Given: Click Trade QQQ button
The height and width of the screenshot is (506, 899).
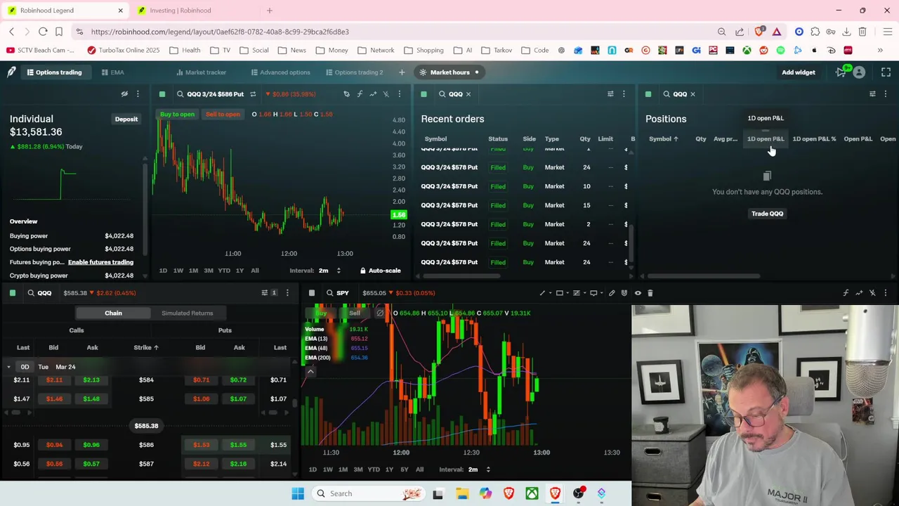Looking at the screenshot, I should tap(767, 214).
